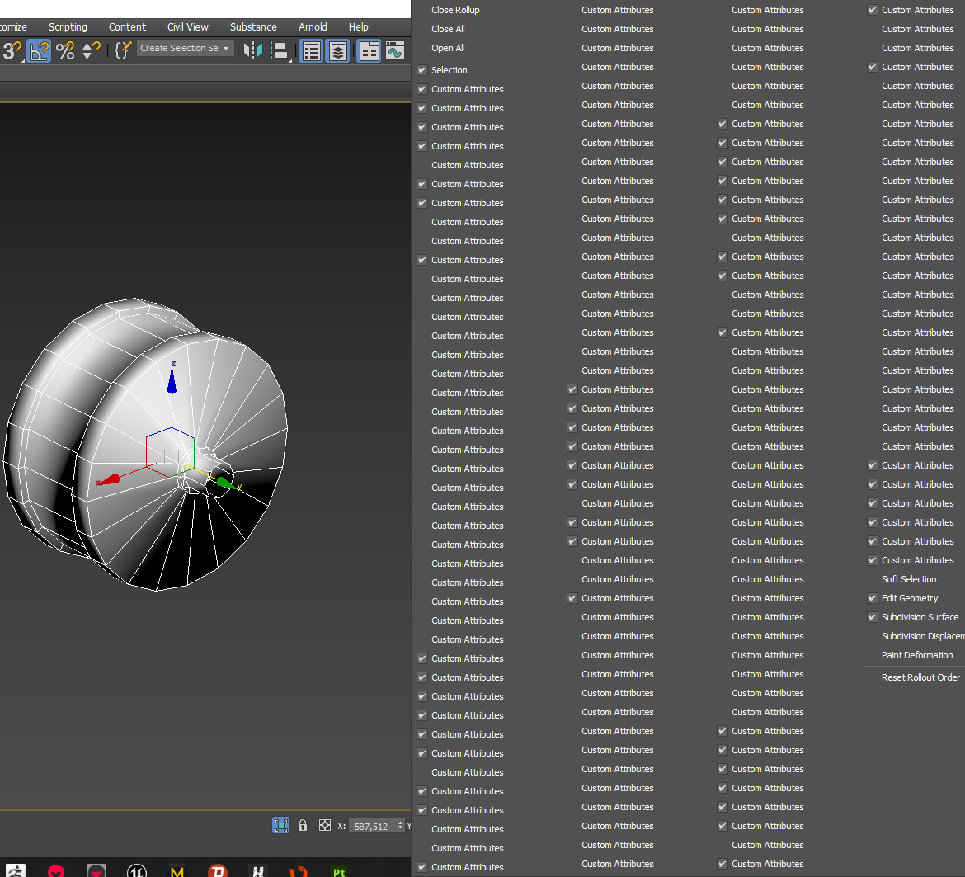Image resolution: width=965 pixels, height=877 pixels.
Task: Toggle the Angle Snap tool
Action: (39, 51)
